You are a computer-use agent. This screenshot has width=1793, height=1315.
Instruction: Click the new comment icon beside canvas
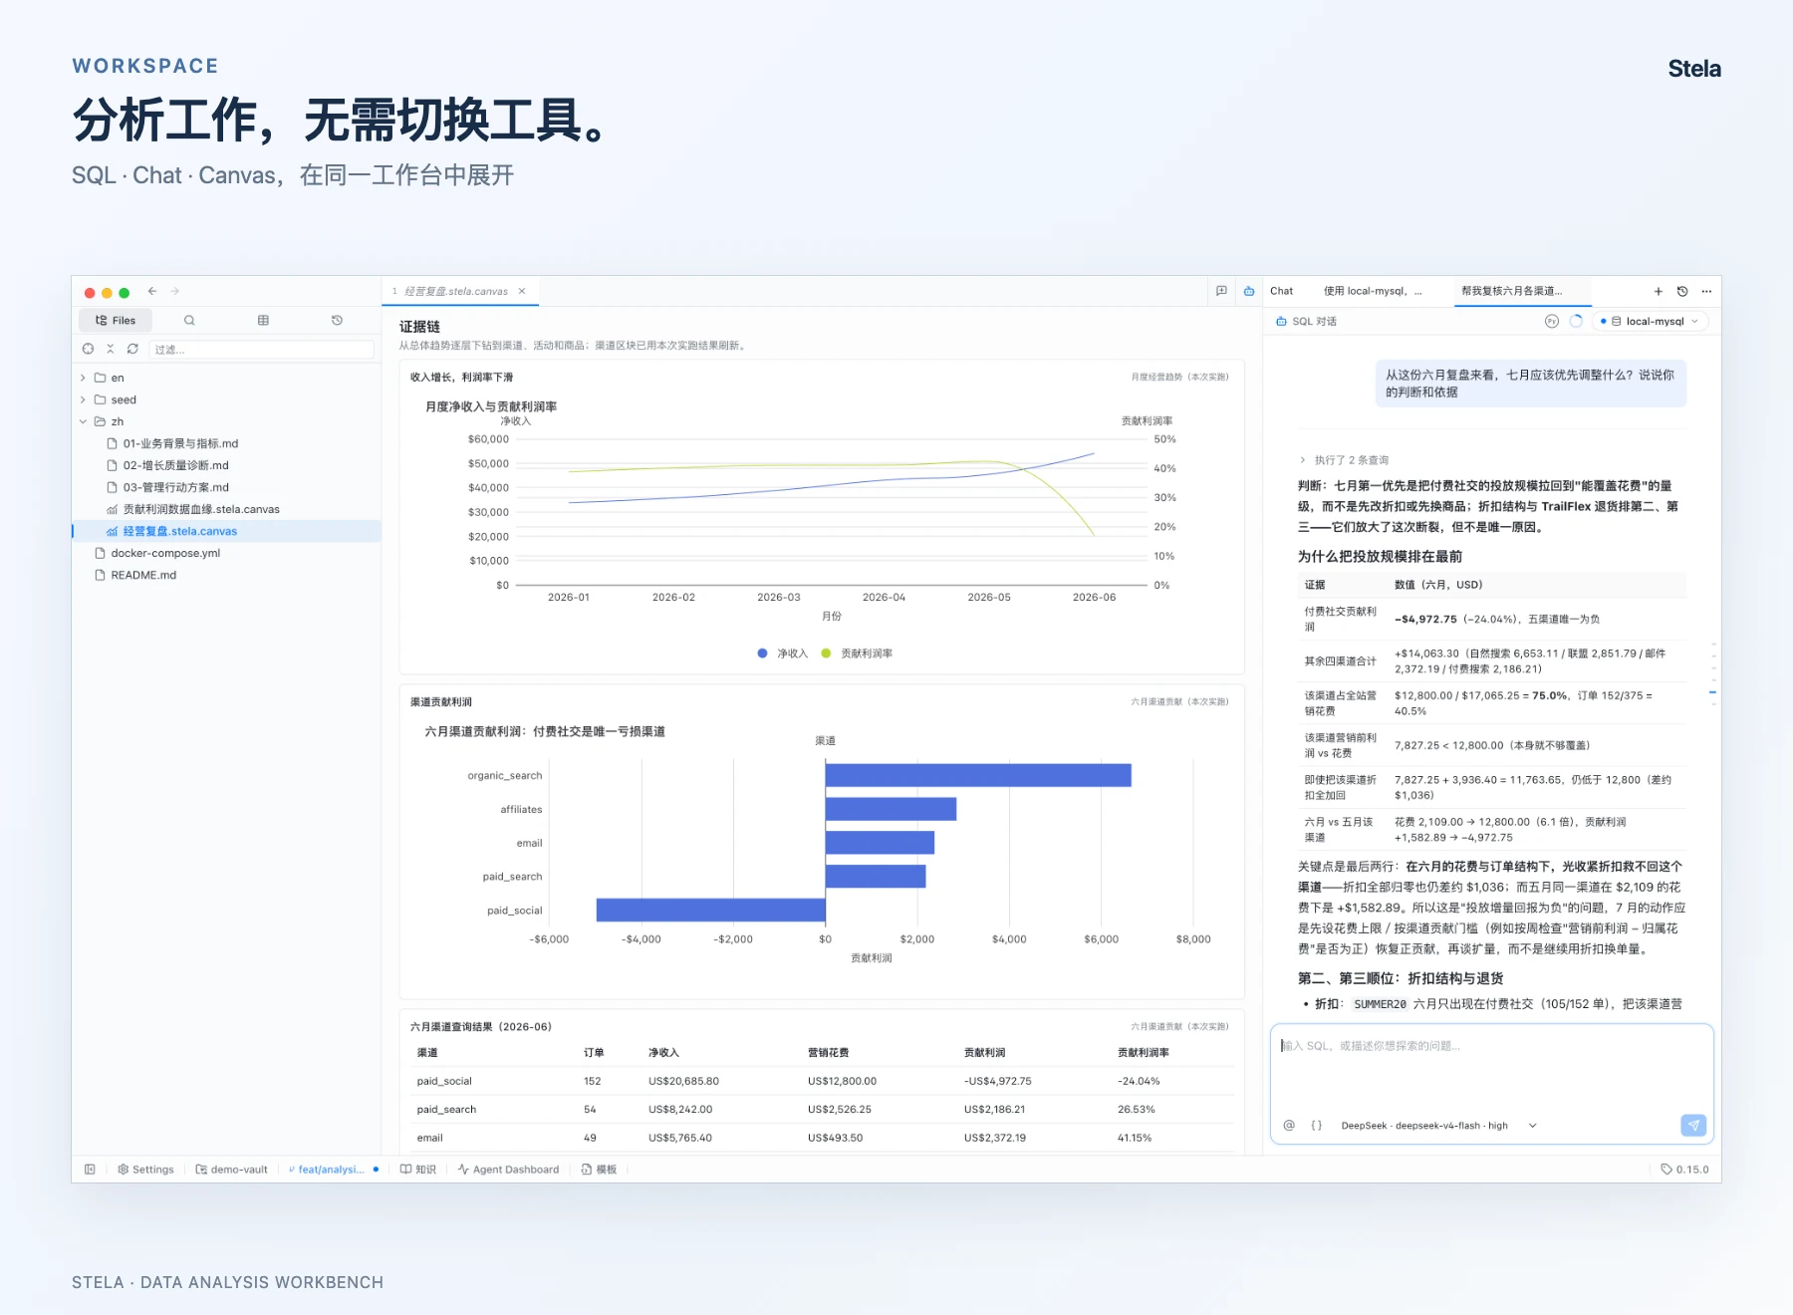[1221, 291]
